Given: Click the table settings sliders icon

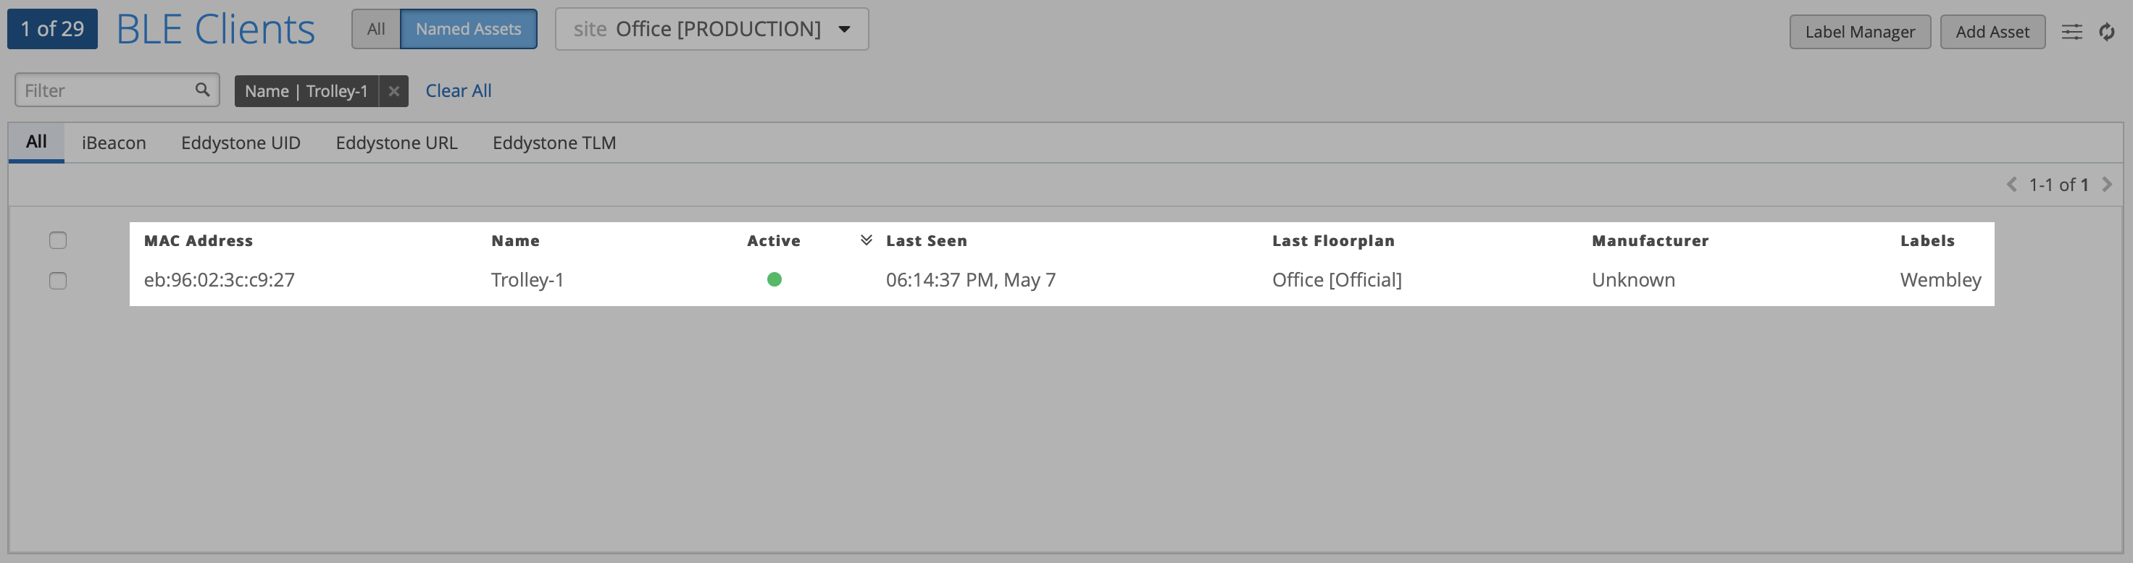Looking at the screenshot, I should point(2071,33).
